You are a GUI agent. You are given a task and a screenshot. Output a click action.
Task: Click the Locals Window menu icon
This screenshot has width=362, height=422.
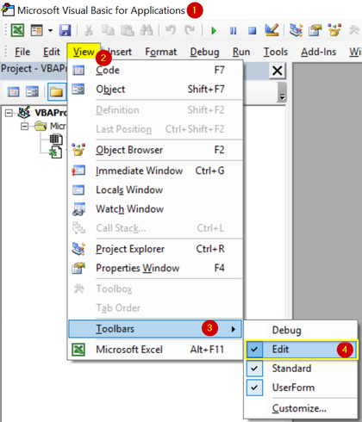click(x=78, y=189)
